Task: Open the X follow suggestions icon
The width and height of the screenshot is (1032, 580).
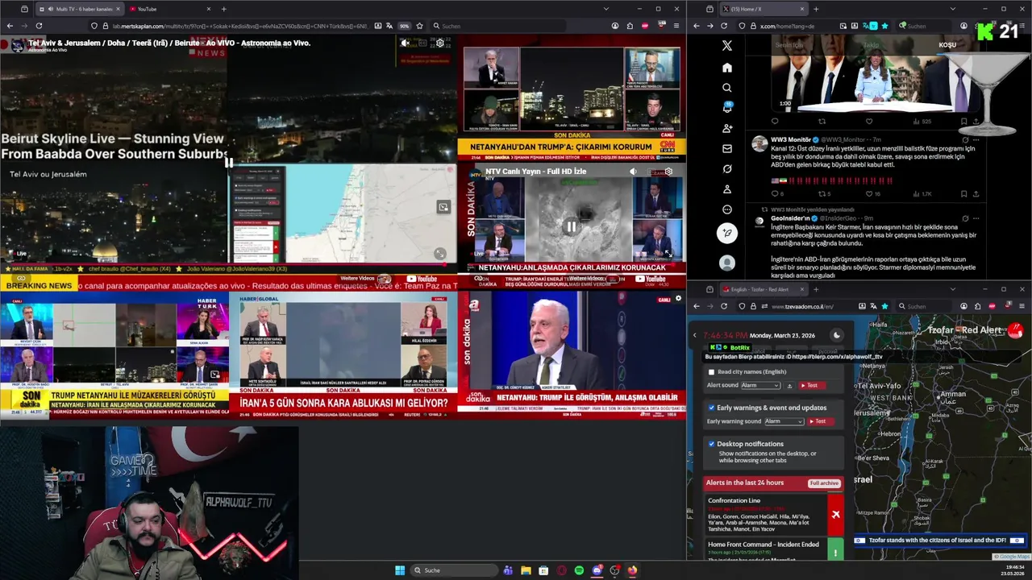Action: pos(726,128)
